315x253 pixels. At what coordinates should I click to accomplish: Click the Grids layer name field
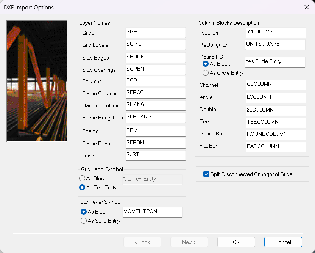[x=155, y=32]
